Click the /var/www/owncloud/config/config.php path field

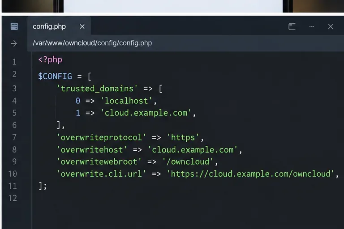(185, 43)
